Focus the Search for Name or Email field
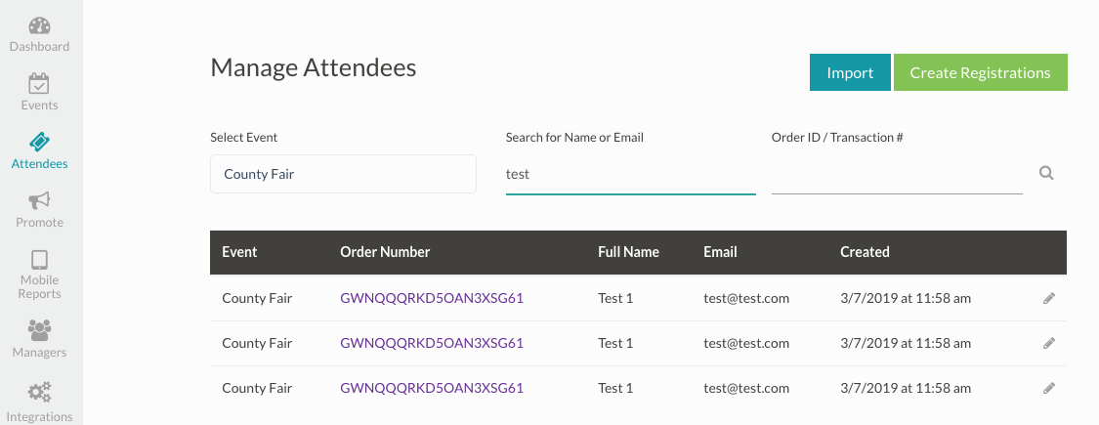 coord(630,175)
